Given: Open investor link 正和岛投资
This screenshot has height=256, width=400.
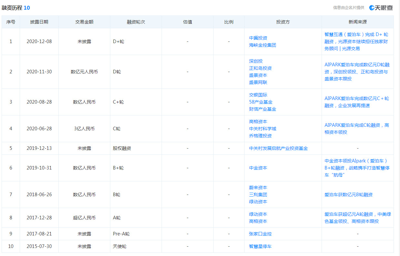Looking at the screenshot, I should point(260,68).
